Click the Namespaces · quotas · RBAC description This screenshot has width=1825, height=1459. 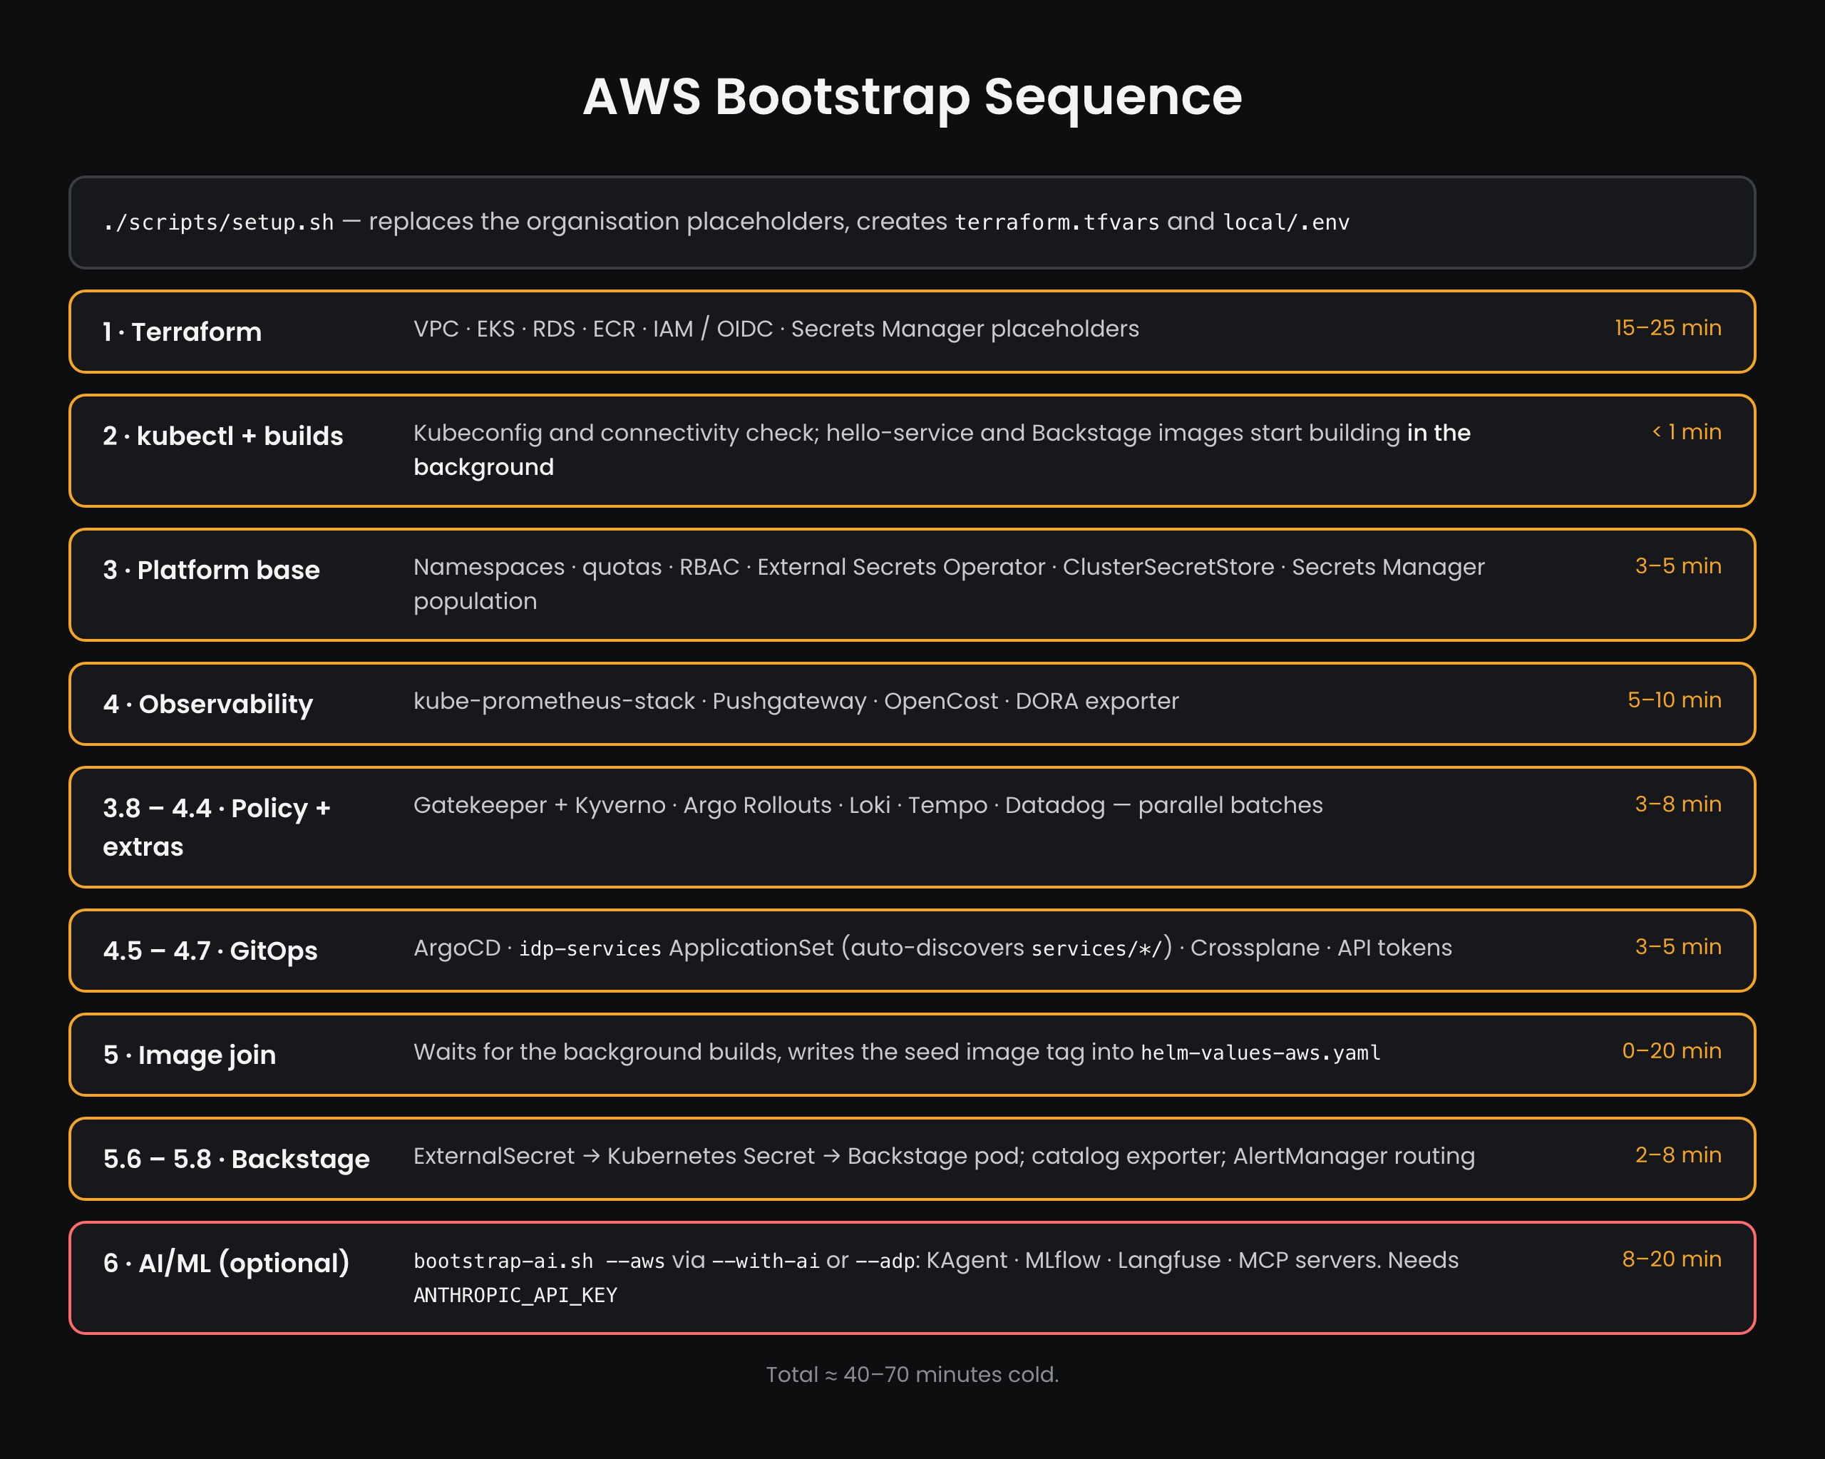[x=949, y=583]
